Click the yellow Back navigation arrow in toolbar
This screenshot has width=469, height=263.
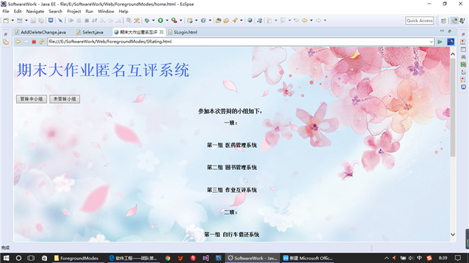click(x=305, y=20)
